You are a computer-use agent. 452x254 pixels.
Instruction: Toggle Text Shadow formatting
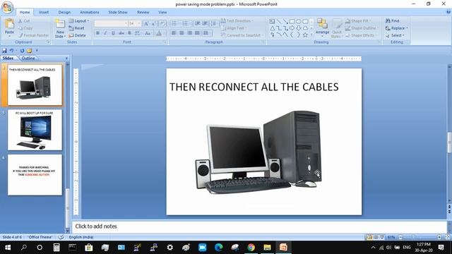[x=129, y=33]
